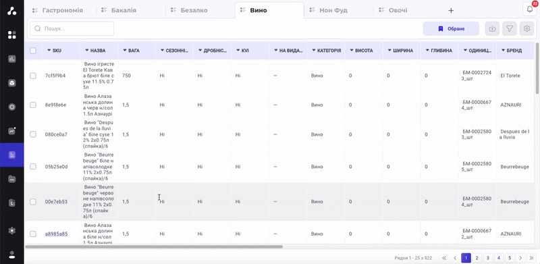The image size is (540, 264).
Task: Select the active document list sidebar icon
Action: [x=11, y=155]
